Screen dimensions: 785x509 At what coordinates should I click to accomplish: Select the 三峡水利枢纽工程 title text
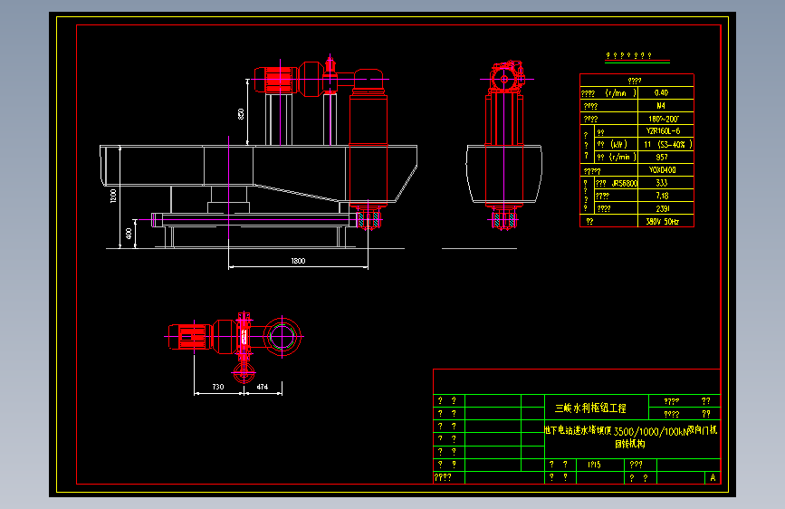(x=590, y=408)
